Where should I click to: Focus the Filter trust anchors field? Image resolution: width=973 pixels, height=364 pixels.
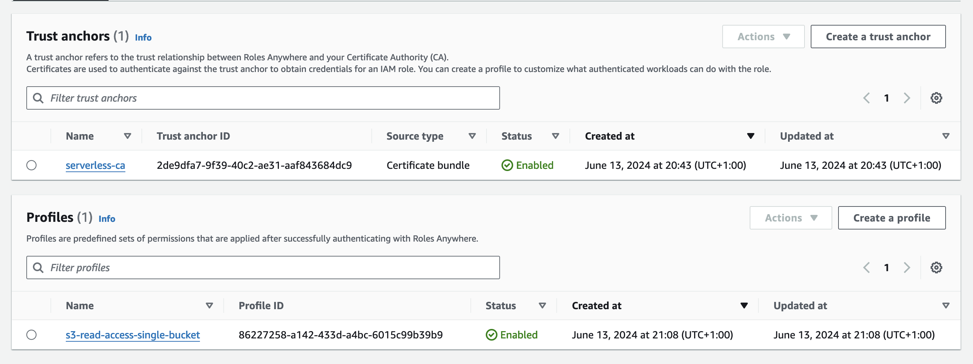coord(263,98)
